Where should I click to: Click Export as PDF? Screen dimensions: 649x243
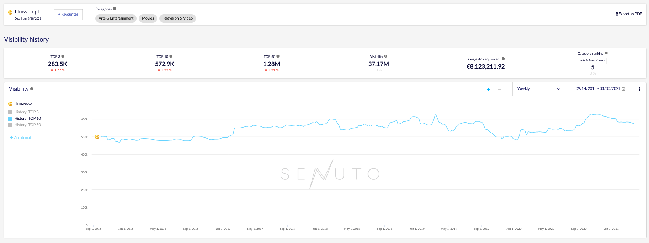point(628,14)
